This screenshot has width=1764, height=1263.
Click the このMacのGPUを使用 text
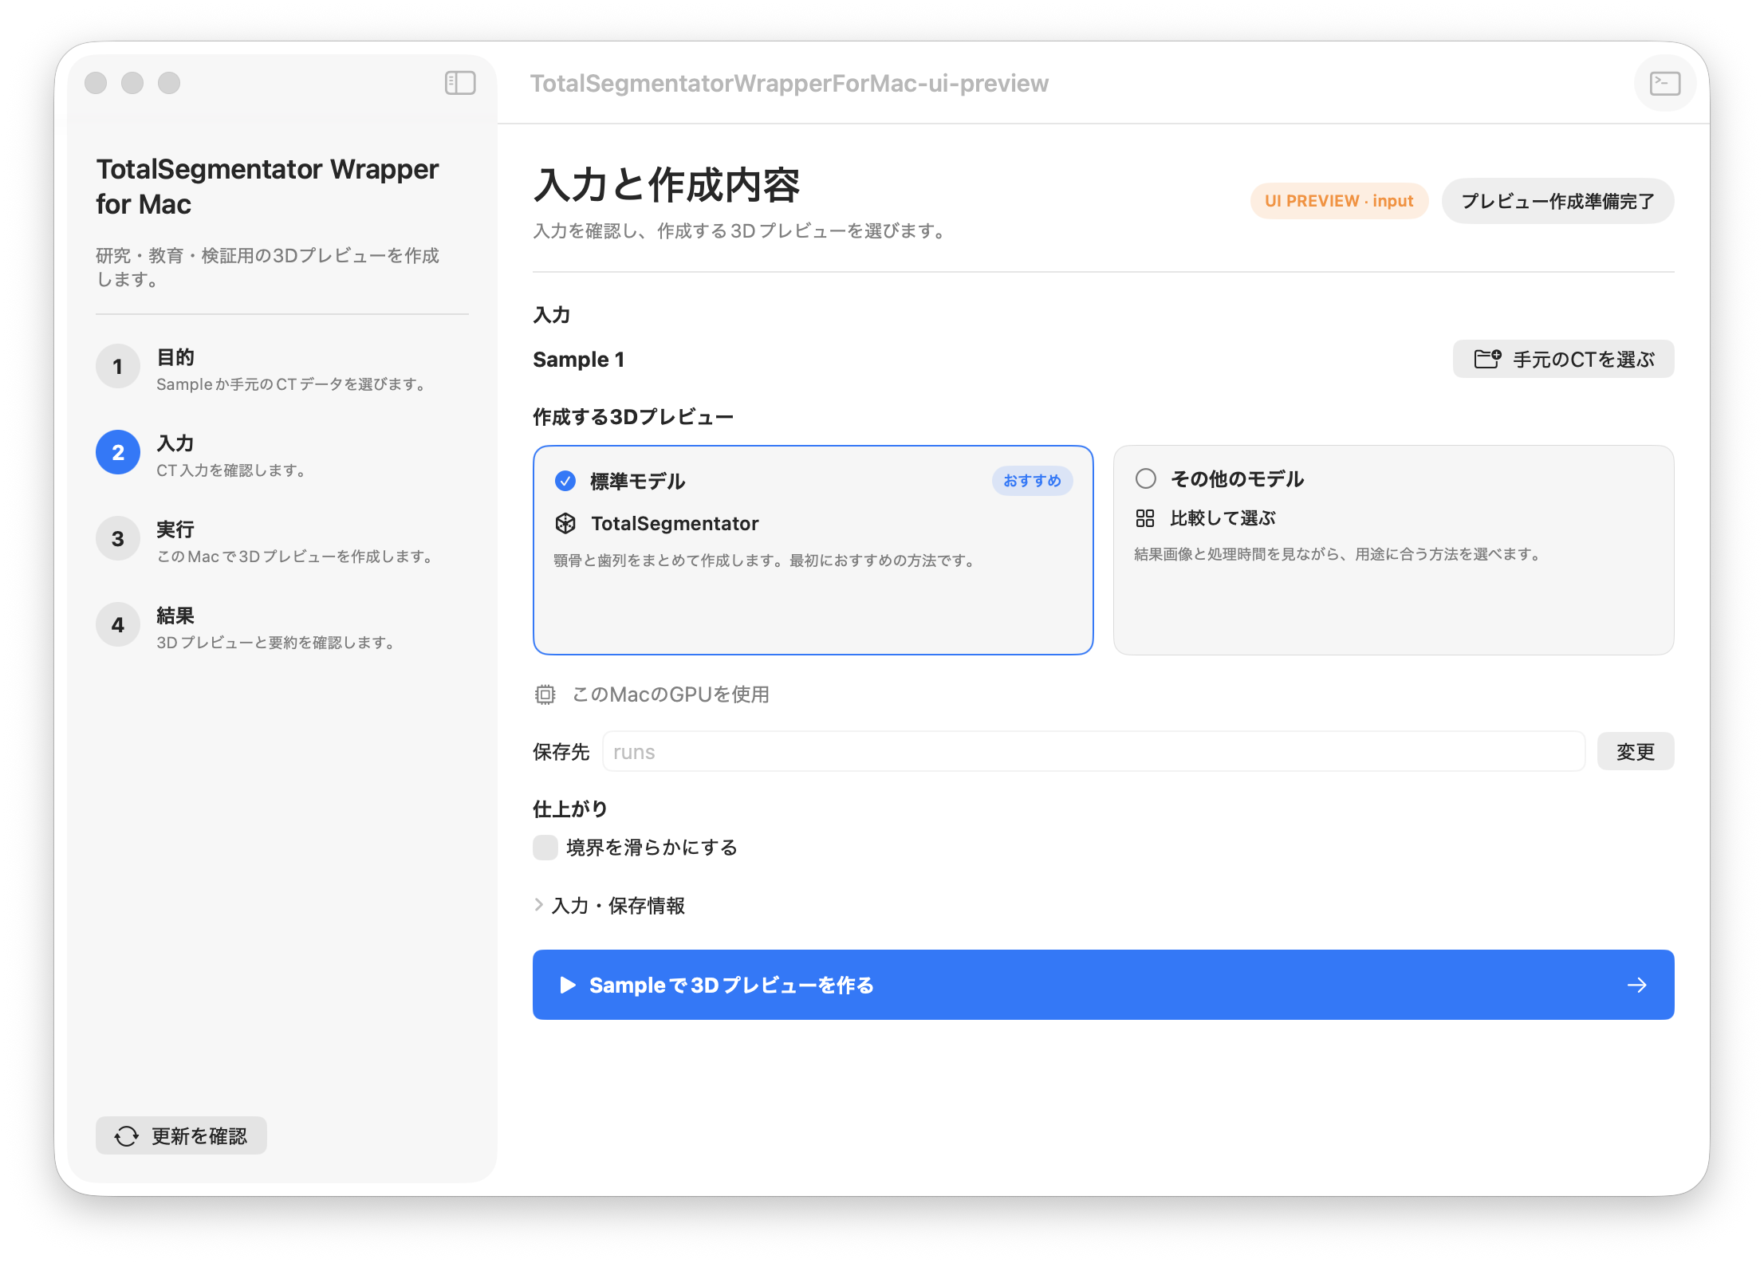click(671, 694)
